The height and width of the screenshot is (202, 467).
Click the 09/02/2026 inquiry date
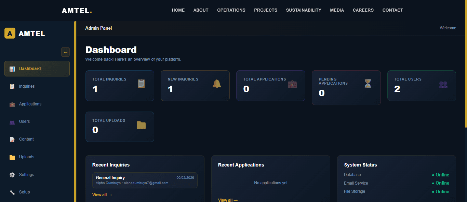[x=185, y=177]
